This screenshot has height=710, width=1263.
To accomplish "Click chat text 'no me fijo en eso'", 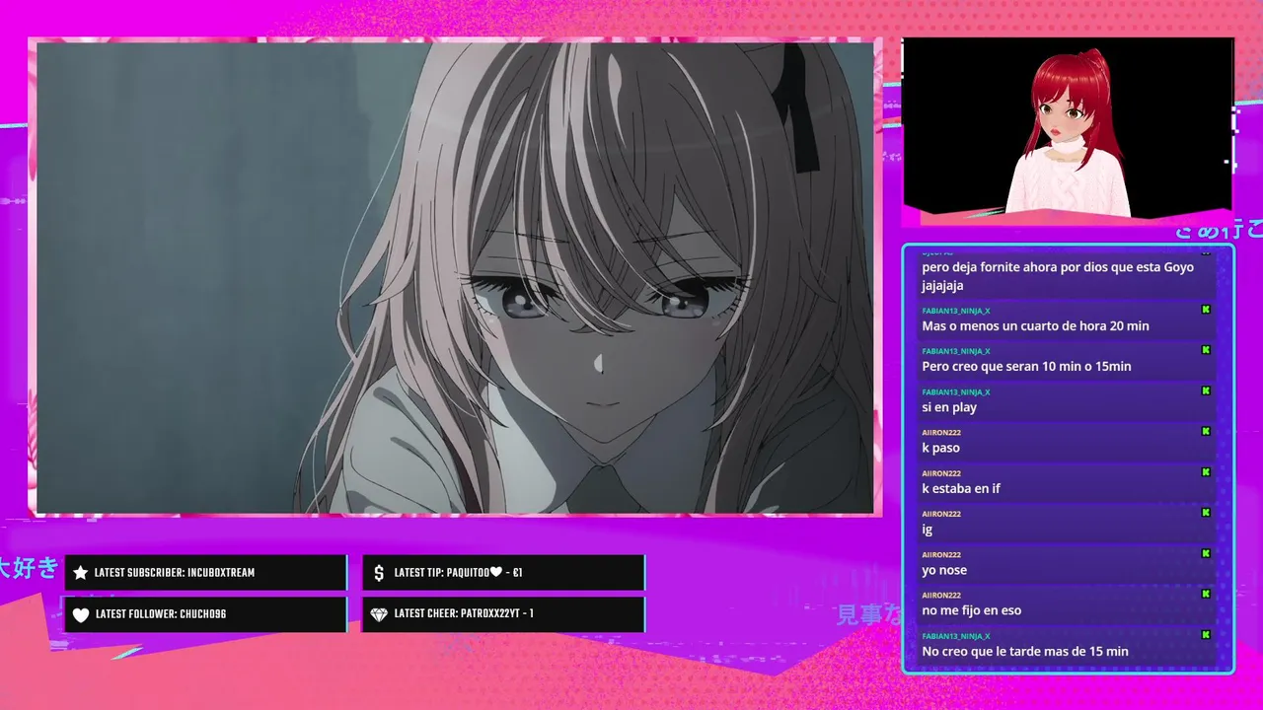I will tap(972, 610).
